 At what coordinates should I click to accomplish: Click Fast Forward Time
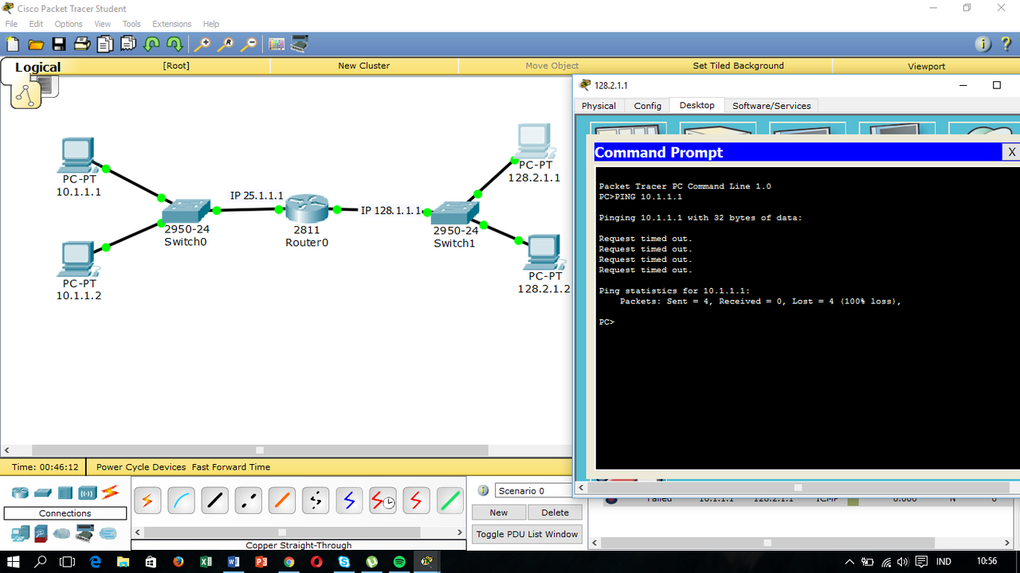(x=231, y=467)
